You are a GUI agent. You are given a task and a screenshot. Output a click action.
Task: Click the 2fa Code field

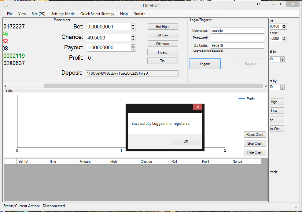tap(237, 46)
